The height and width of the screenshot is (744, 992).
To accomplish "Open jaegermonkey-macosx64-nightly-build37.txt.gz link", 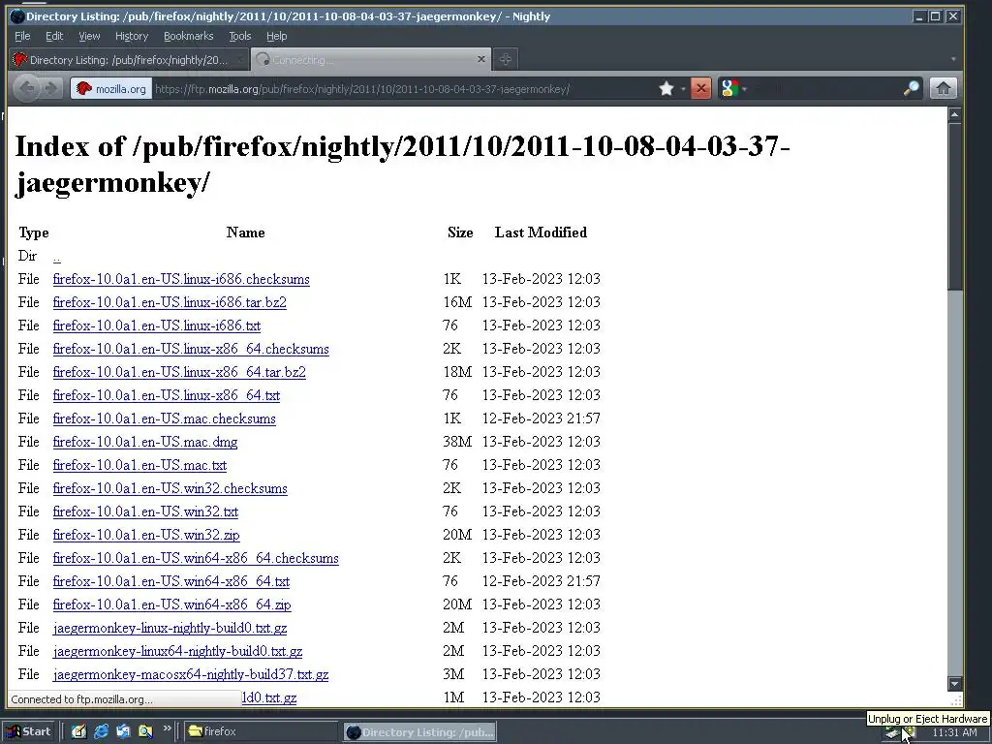I will (191, 674).
